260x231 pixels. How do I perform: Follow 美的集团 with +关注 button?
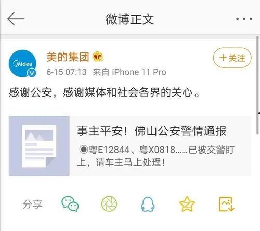tap(232, 58)
